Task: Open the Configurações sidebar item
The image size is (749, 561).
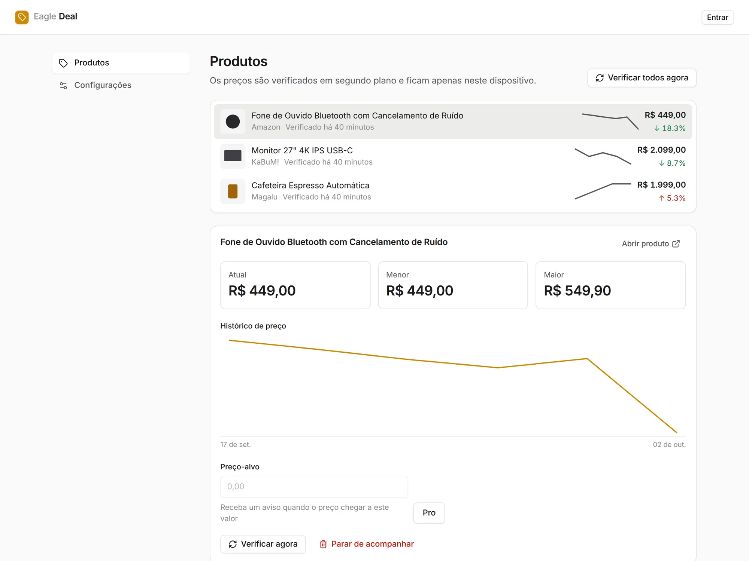Action: pos(121,85)
